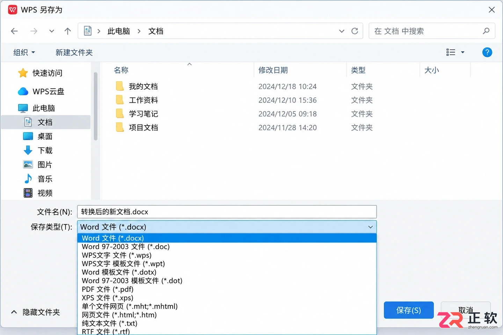This screenshot has height=335, width=503.
Task: Go to 下载 in the sidebar
Action: [38, 150]
